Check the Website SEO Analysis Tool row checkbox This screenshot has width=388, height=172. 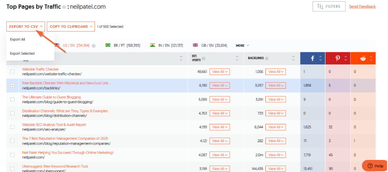point(12,127)
